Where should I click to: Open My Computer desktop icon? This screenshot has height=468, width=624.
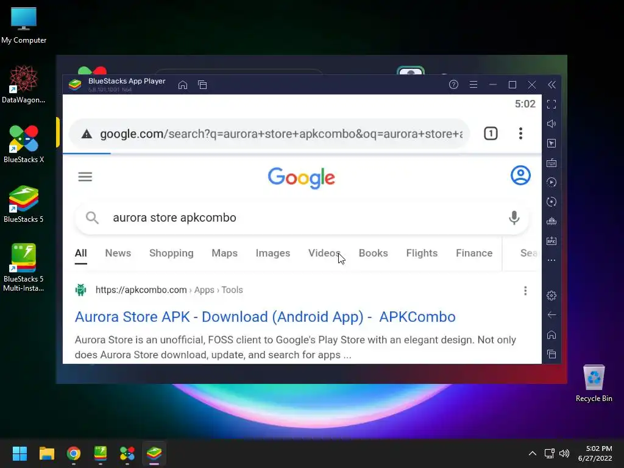[24, 26]
